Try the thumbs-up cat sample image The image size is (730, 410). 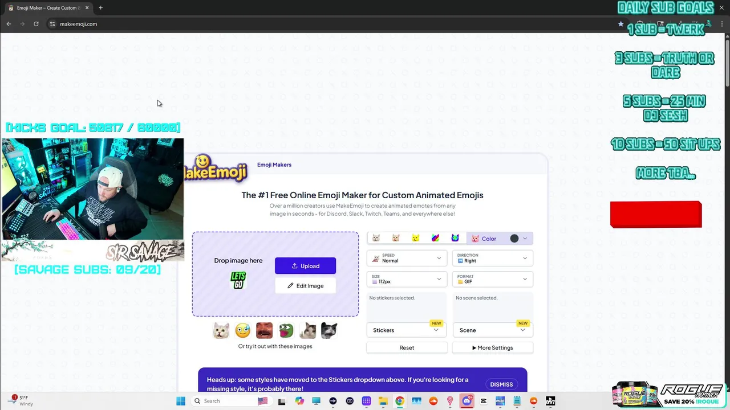[307, 330]
